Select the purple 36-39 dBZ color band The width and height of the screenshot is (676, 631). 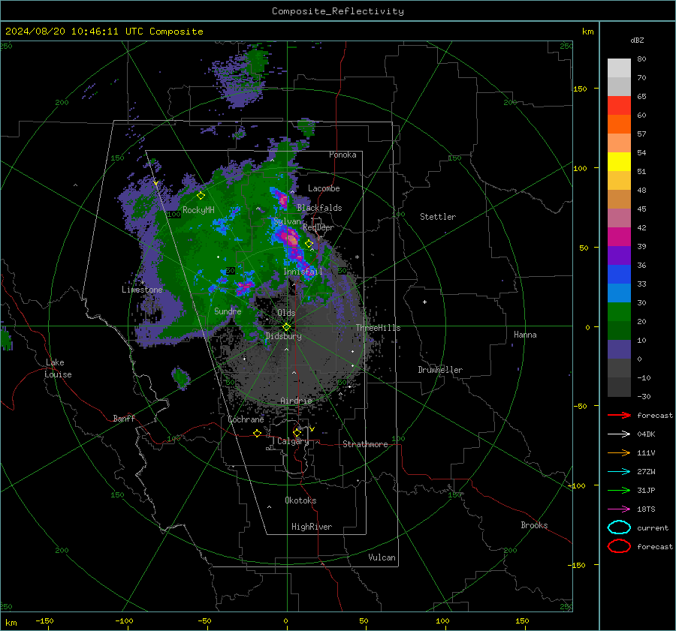point(619,256)
